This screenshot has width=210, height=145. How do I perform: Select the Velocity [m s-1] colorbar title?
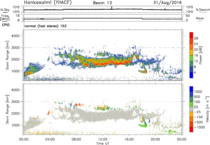(207, 109)
